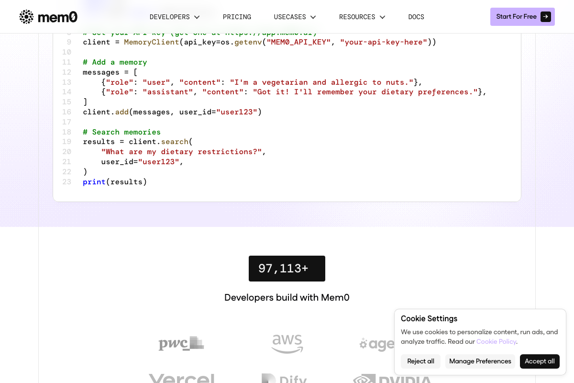Click the 'Cookie Settings' heading
574x383 pixels.
tap(429, 319)
